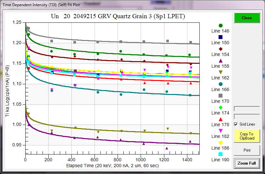Click the red triangle Line 178 legend marker
The image size is (265, 174).
(x=221, y=119)
